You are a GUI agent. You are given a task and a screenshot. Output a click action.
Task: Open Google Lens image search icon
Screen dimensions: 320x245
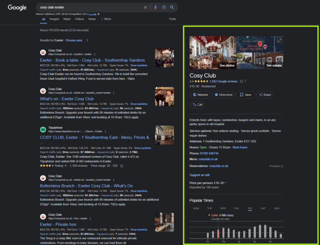point(163,7)
